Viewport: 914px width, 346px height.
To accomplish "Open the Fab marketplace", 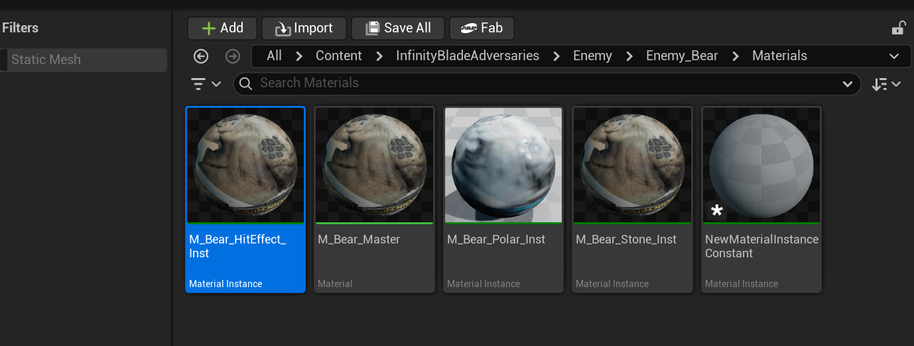I will 482,28.
